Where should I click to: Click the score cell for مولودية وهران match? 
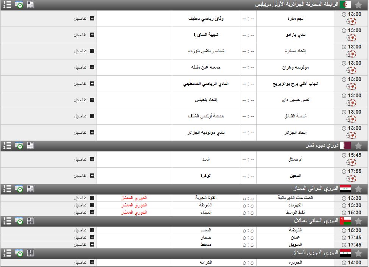click(248, 67)
